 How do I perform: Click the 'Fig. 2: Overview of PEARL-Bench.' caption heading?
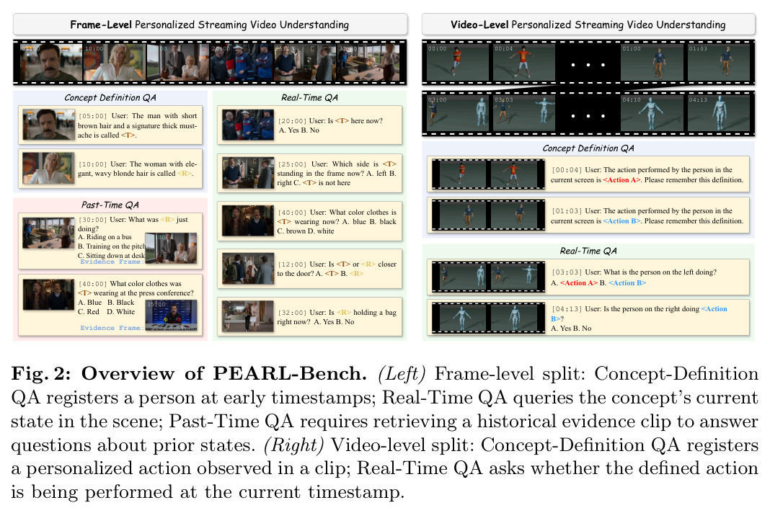pos(189,373)
